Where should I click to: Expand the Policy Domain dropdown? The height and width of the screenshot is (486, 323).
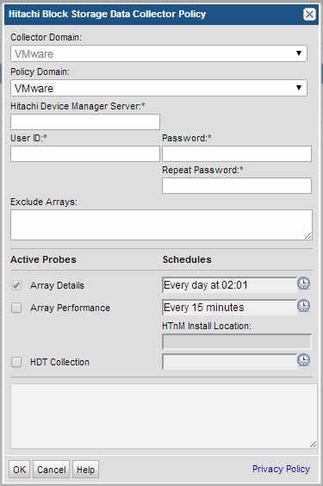pos(158,88)
